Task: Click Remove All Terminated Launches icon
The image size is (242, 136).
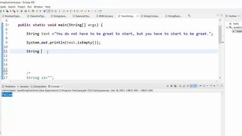Action: [x=175, y=86]
